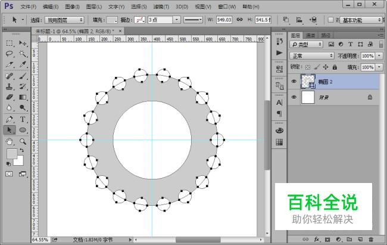Select the Rectangular Marquee tool
The width and height of the screenshot is (387, 245).
click(x=10, y=44)
